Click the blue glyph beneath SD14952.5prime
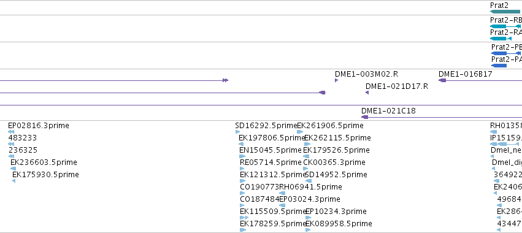This screenshot has height=233, width=522. pos(309,181)
